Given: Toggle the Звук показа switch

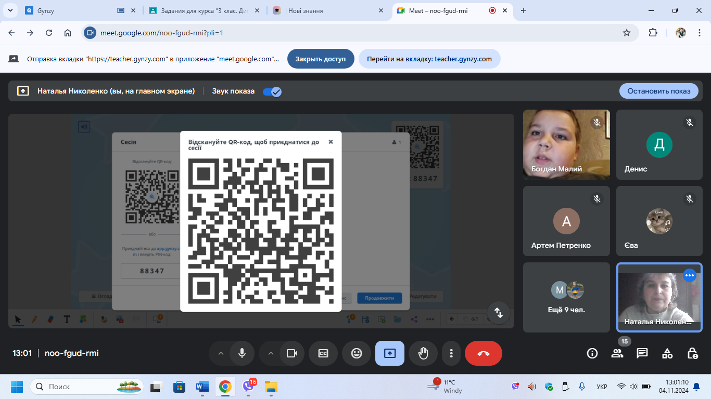Looking at the screenshot, I should pyautogui.click(x=272, y=91).
